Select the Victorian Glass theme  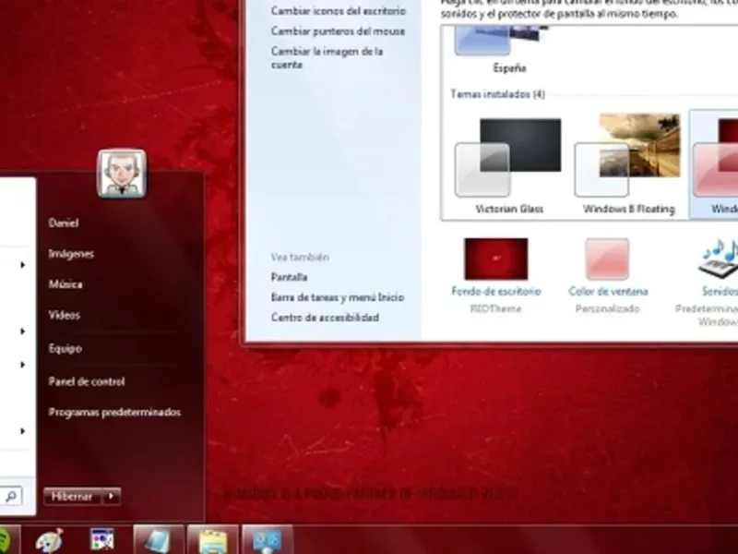coord(509,165)
